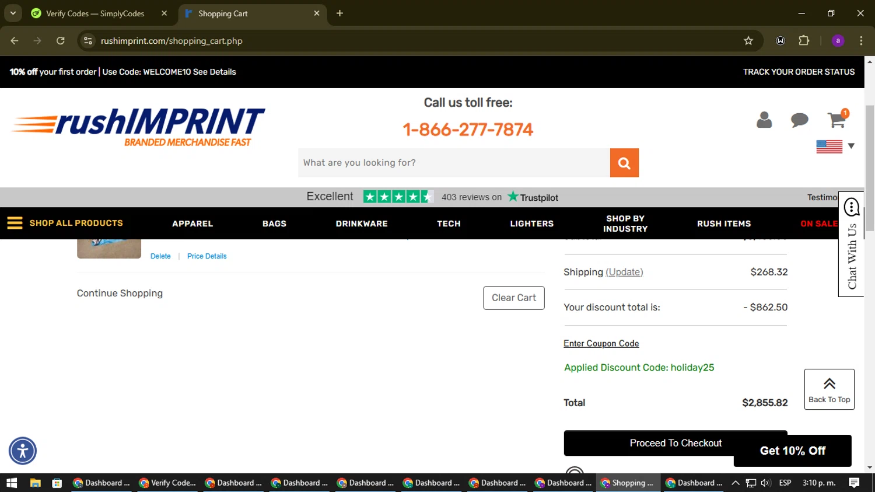
Task: Open the browser extensions puzzle icon
Action: pos(804,41)
